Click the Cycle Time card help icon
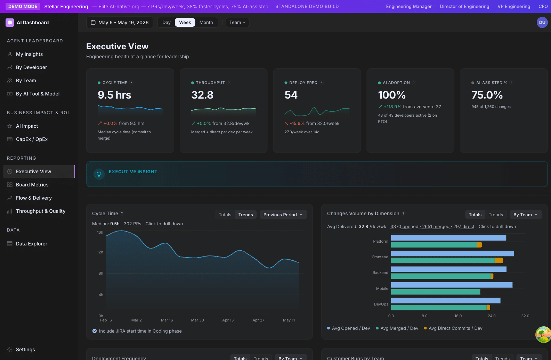551x360 pixels. (x=131, y=83)
